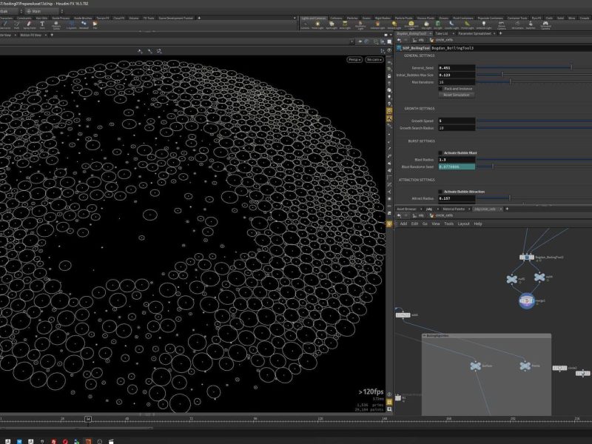Open the network path selector showing circle_cells
The image size is (592, 444).
coord(441,215)
